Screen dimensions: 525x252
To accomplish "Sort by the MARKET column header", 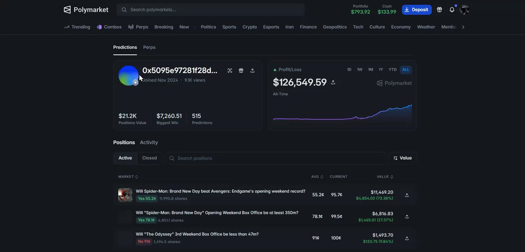I will click(x=128, y=177).
